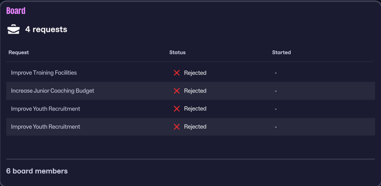The height and width of the screenshot is (186, 381).
Task: Select the last Improve Youth Recruitment request
Action: (46, 127)
